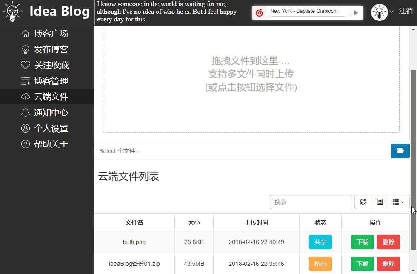The image size is (417, 274).
Task: Click the house icon beside 博客广场
Action: point(25,34)
